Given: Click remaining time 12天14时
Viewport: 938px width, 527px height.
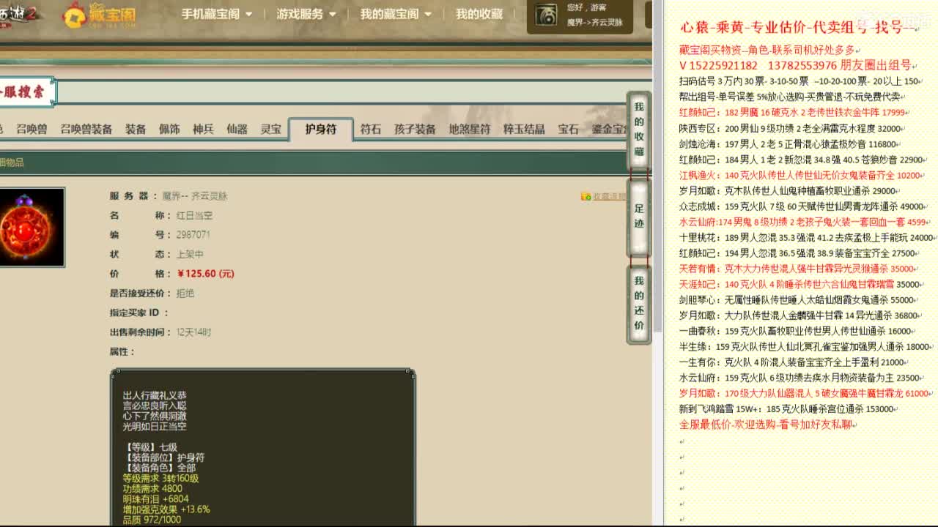Looking at the screenshot, I should 193,332.
